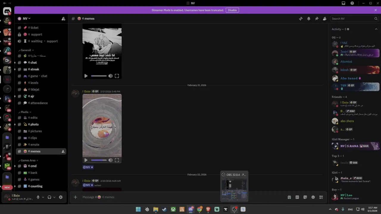The image size is (381, 214).
Task: Select member NV | 5.RANA in list
Action: point(355,146)
